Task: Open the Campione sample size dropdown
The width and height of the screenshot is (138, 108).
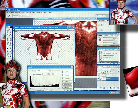Action: [25, 16]
